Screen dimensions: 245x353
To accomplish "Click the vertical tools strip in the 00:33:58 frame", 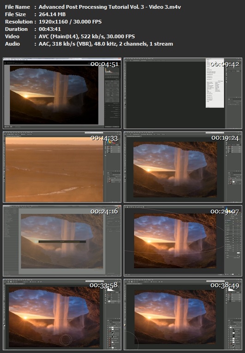I will click(x=5, y=315).
